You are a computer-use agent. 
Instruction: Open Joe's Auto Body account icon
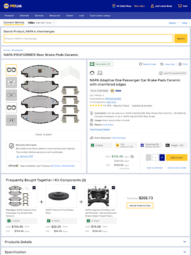coord(152,6)
